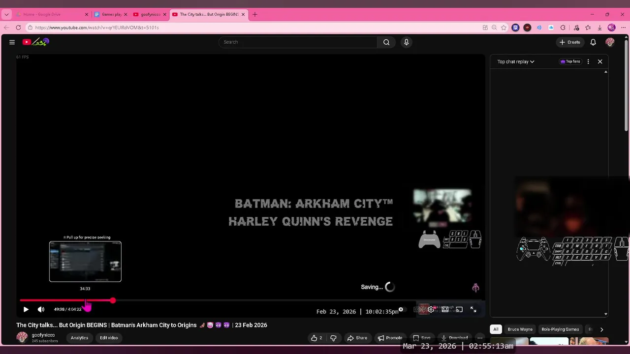Viewport: 630px width, 354px height.
Task: Reload the page
Action: [18, 28]
